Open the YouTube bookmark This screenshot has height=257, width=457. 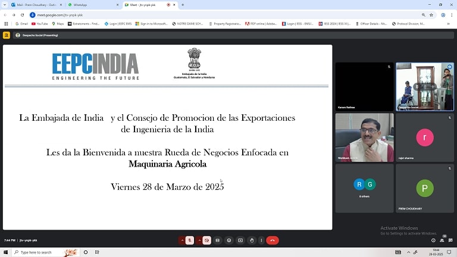(x=40, y=24)
